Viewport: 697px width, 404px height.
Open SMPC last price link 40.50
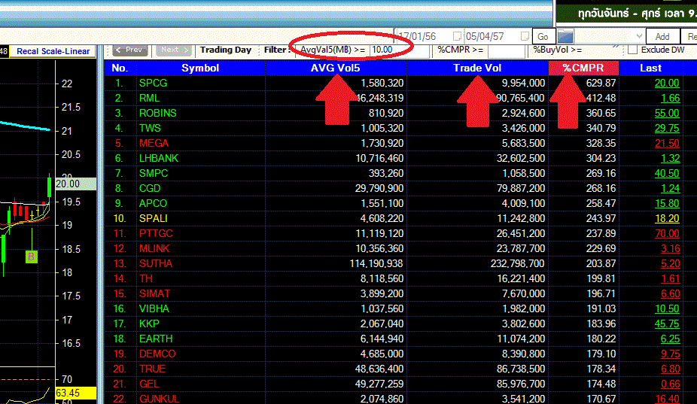pos(667,173)
